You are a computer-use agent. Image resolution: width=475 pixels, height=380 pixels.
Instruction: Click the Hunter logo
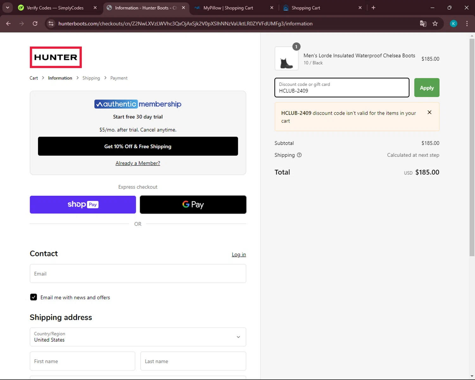56,57
